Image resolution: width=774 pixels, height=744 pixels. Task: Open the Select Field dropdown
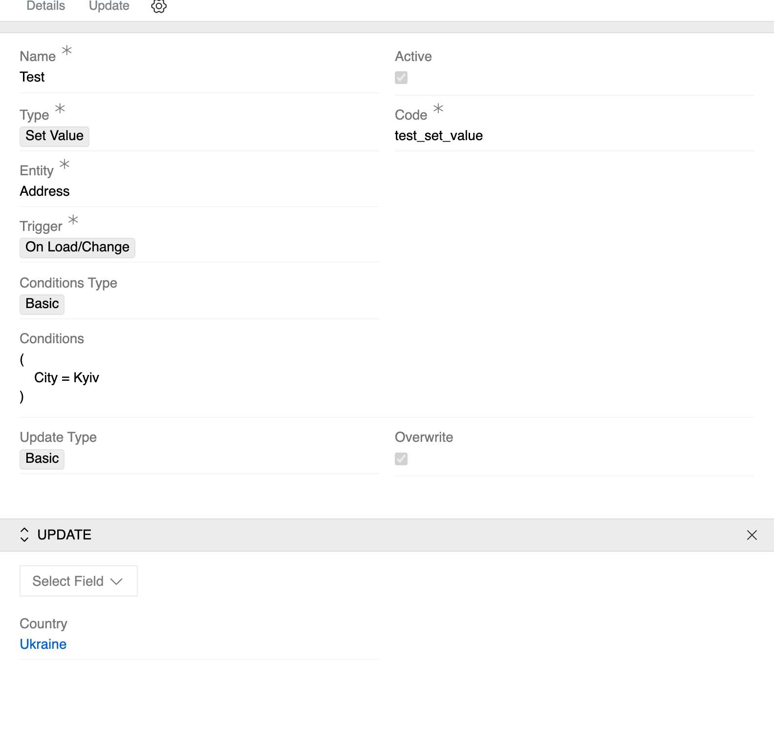click(x=79, y=581)
